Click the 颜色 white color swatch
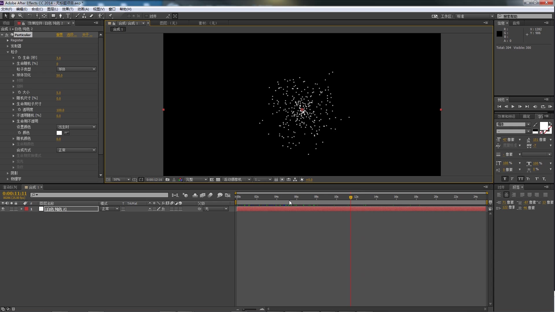Viewport: 555px width, 312px height. tap(59, 133)
